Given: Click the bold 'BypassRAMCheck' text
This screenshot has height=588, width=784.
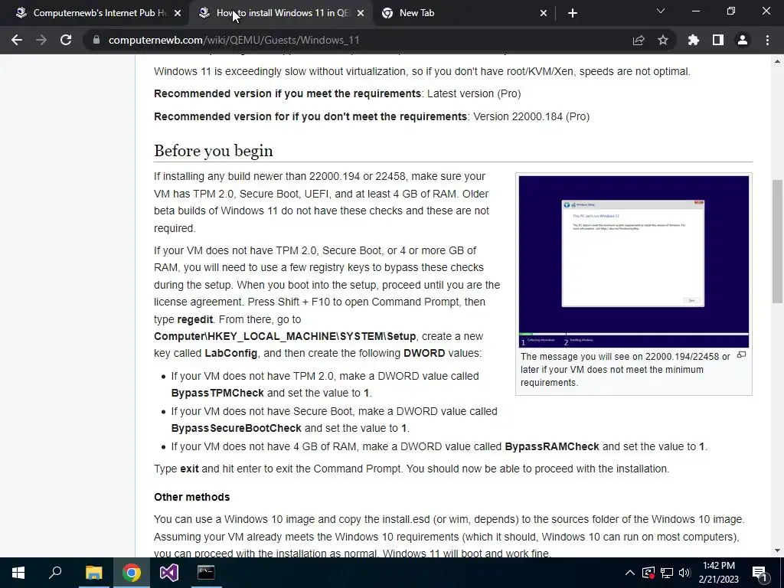Looking at the screenshot, I should point(552,446).
